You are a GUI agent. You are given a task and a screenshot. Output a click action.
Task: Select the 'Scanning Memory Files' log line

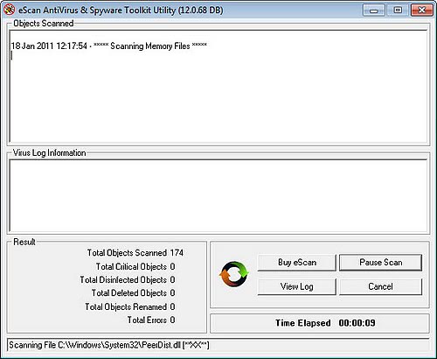tap(109, 46)
